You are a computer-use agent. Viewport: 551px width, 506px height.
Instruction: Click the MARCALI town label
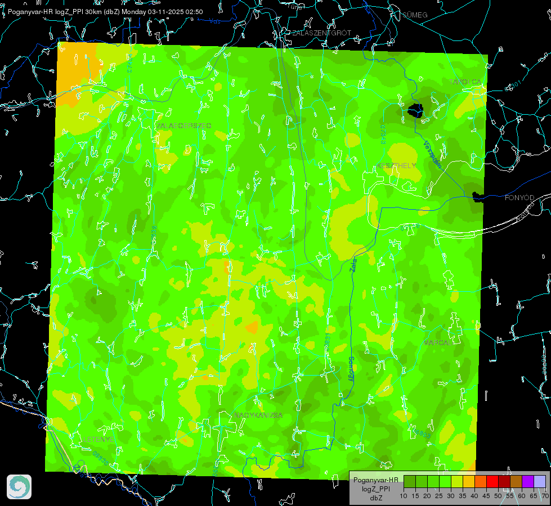(438, 343)
